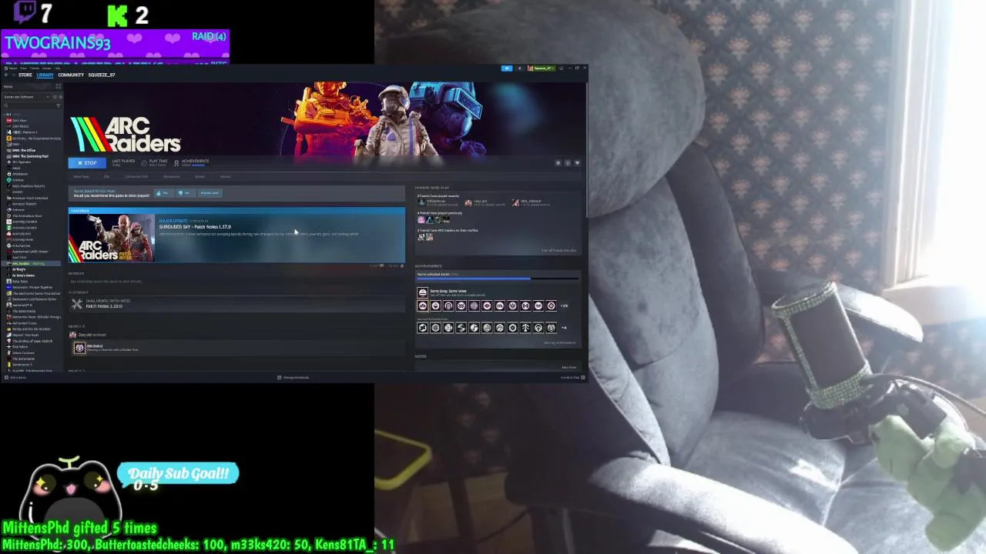Open the Store Page sub-tab
This screenshot has height=554, width=986.
[x=81, y=176]
